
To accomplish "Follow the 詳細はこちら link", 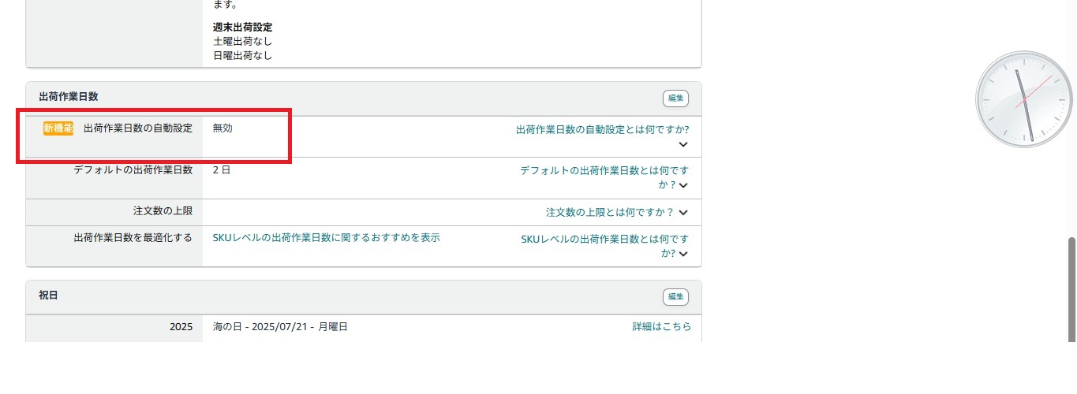I will (661, 326).
